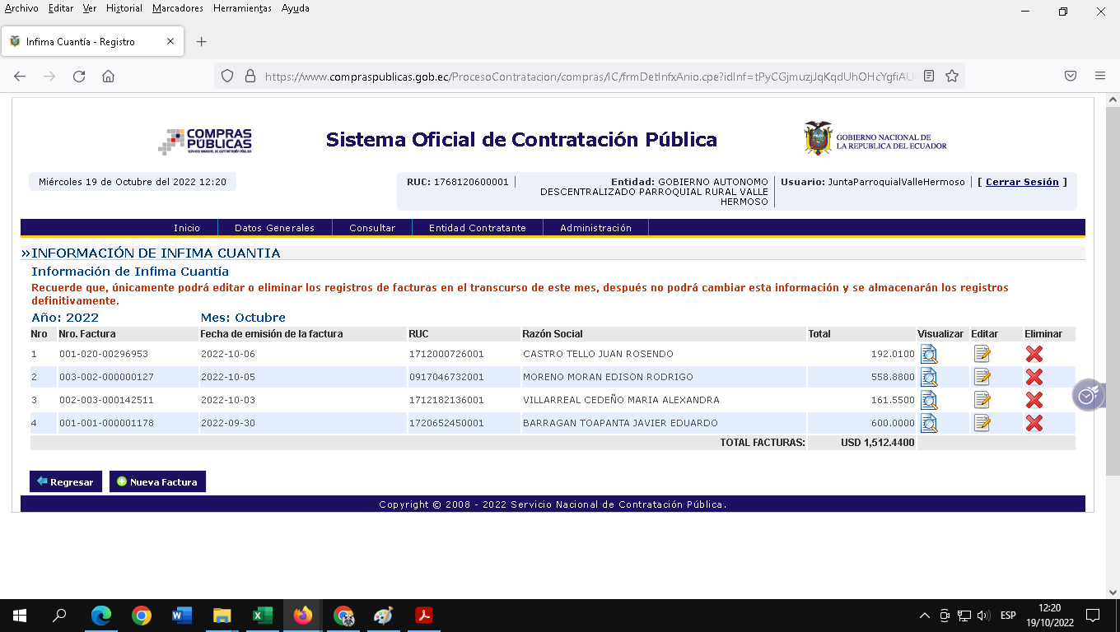This screenshot has height=632, width=1120.
Task: Open the Historial menu in menu bar
Action: coord(124,8)
